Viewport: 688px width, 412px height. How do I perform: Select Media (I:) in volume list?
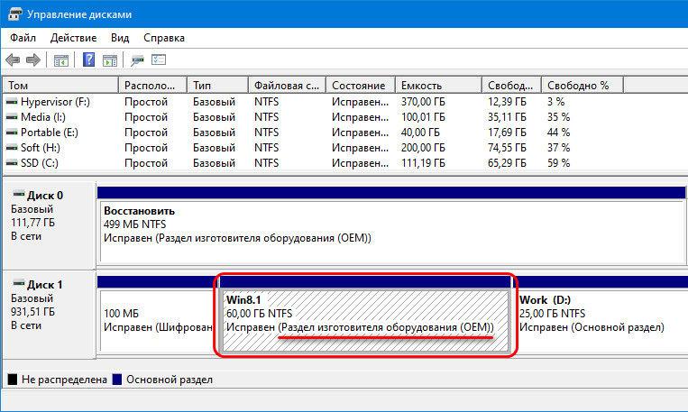click(x=43, y=117)
